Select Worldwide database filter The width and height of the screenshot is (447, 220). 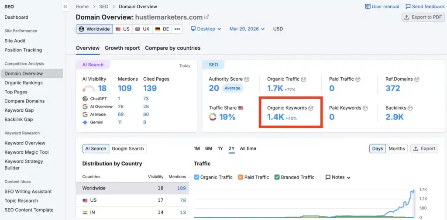[x=94, y=29]
